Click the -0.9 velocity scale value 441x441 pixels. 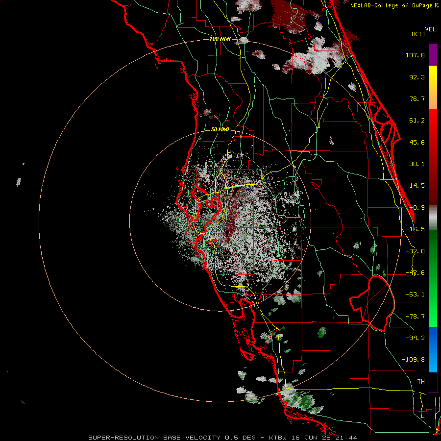[x=417, y=208]
